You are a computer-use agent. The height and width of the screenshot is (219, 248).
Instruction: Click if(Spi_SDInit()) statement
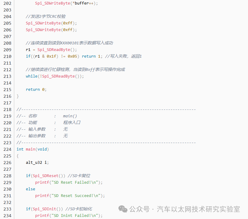click(x=44, y=209)
